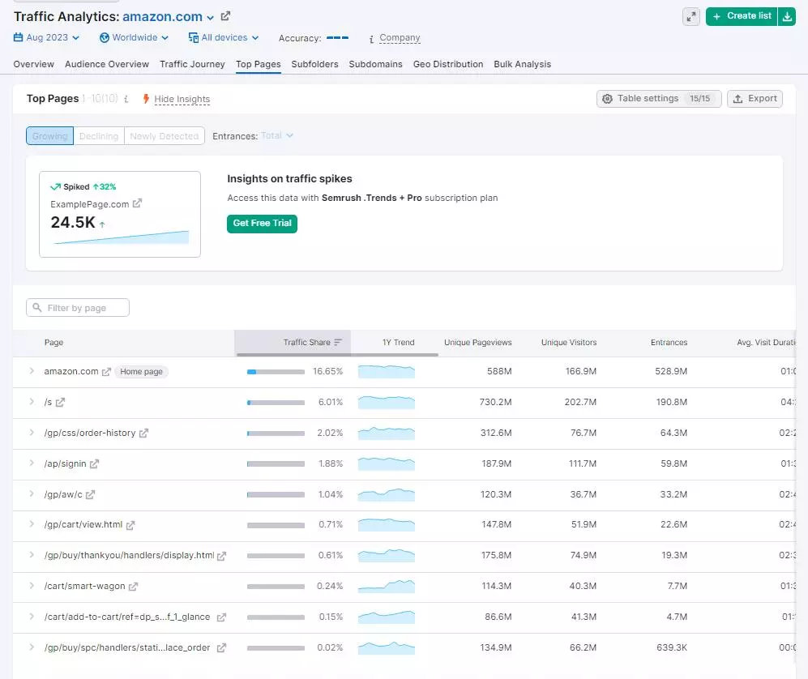Open external link icon for /cart/smart-wagon
The width and height of the screenshot is (808, 679).
(x=133, y=587)
